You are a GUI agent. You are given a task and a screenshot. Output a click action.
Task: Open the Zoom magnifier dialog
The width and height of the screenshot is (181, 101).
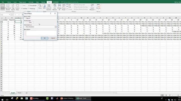tap(40, 6)
